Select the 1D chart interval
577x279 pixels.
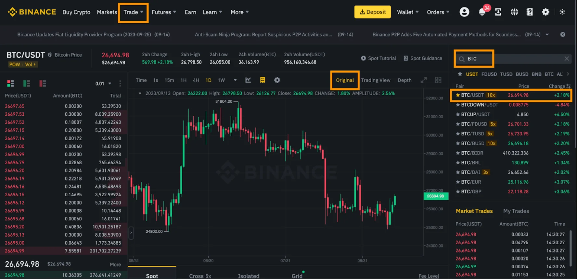pos(208,80)
